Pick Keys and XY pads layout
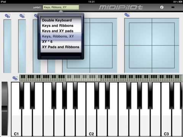 coord(58,31)
